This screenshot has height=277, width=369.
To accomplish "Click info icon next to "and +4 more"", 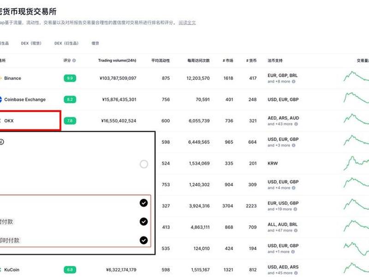I will pos(293,188).
